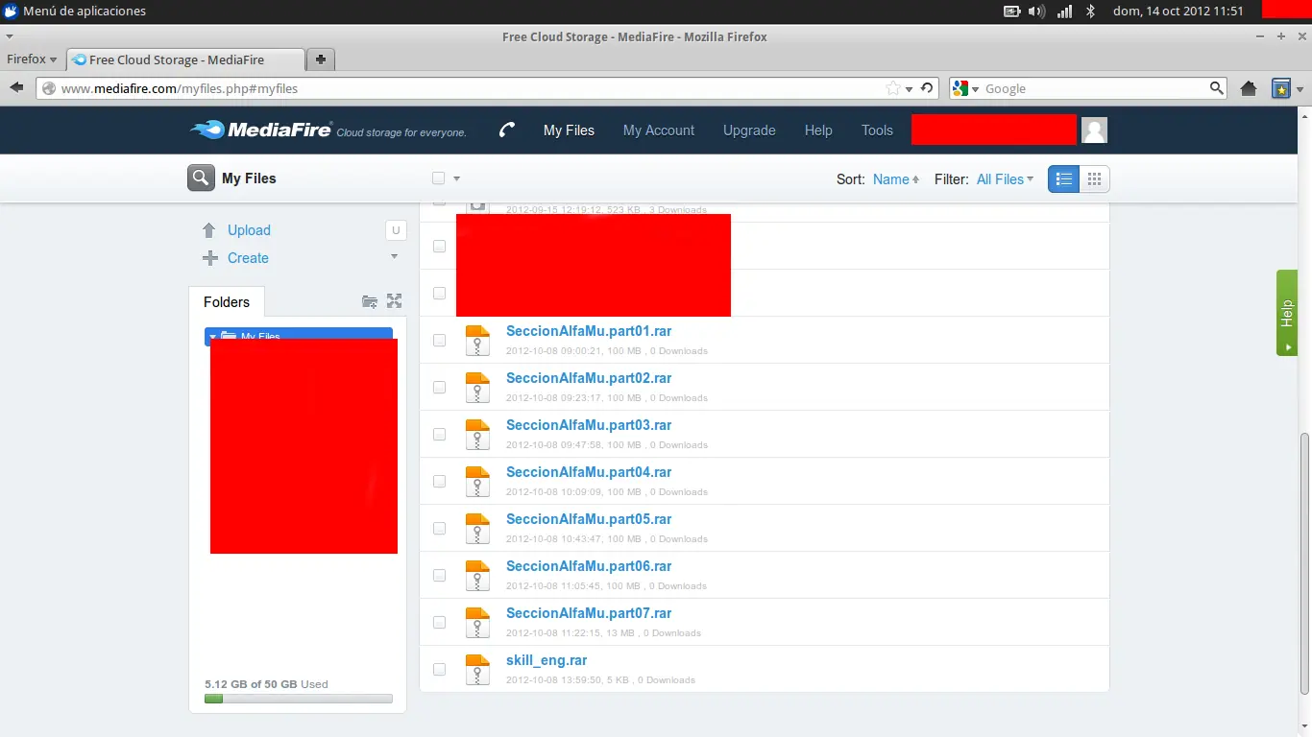The height and width of the screenshot is (737, 1312).
Task: Click the new folder icon in Folders panel
Action: point(370,301)
